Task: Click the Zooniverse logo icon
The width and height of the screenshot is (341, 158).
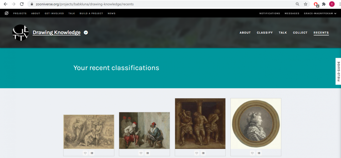Action: coord(7,13)
